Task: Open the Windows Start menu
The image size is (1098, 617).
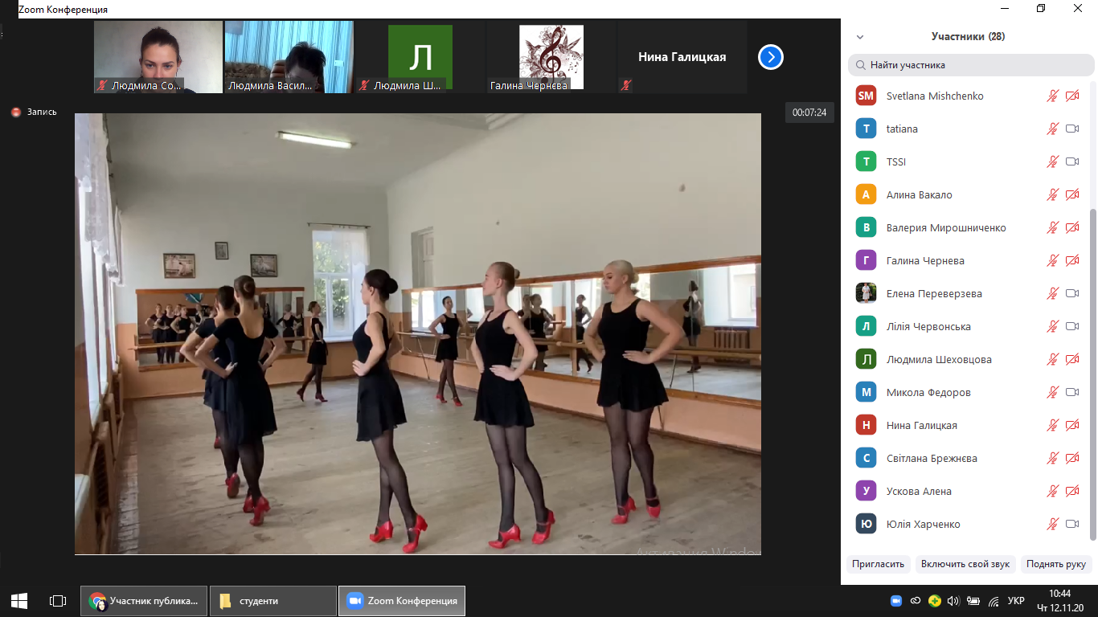Action: pos(19,601)
